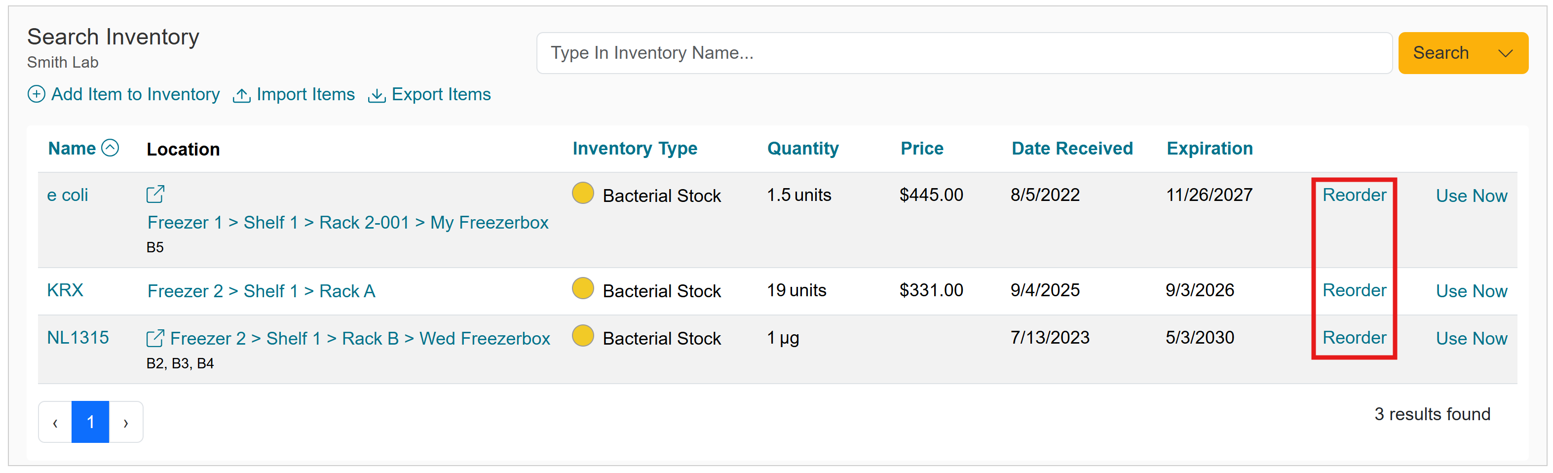
Task: Go to previous results page arrow
Action: 55,422
